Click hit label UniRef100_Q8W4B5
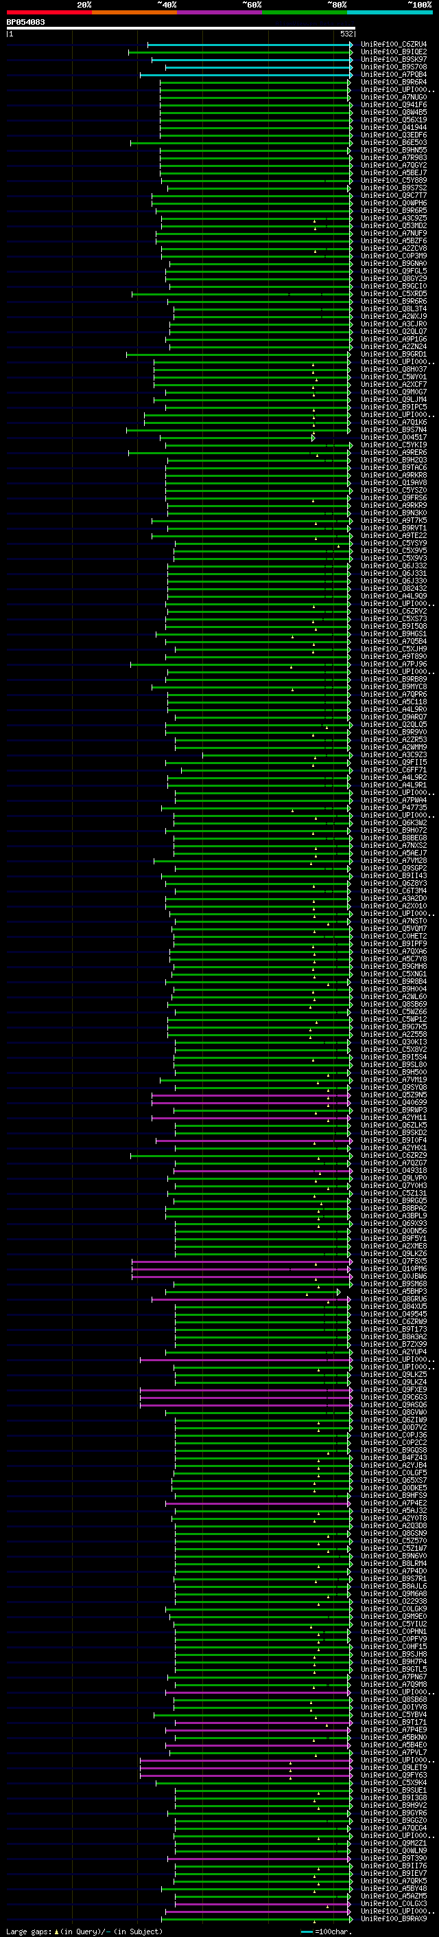This screenshot has height=1937, width=439. point(394,112)
